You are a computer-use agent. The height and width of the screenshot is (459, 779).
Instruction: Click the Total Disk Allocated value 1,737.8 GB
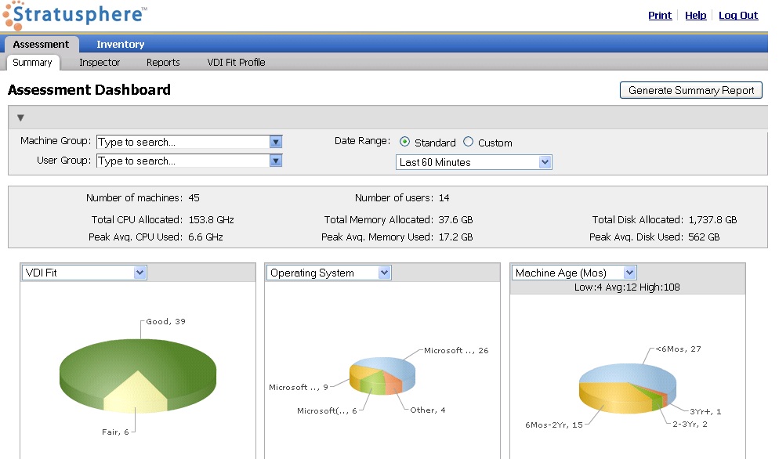tap(713, 220)
